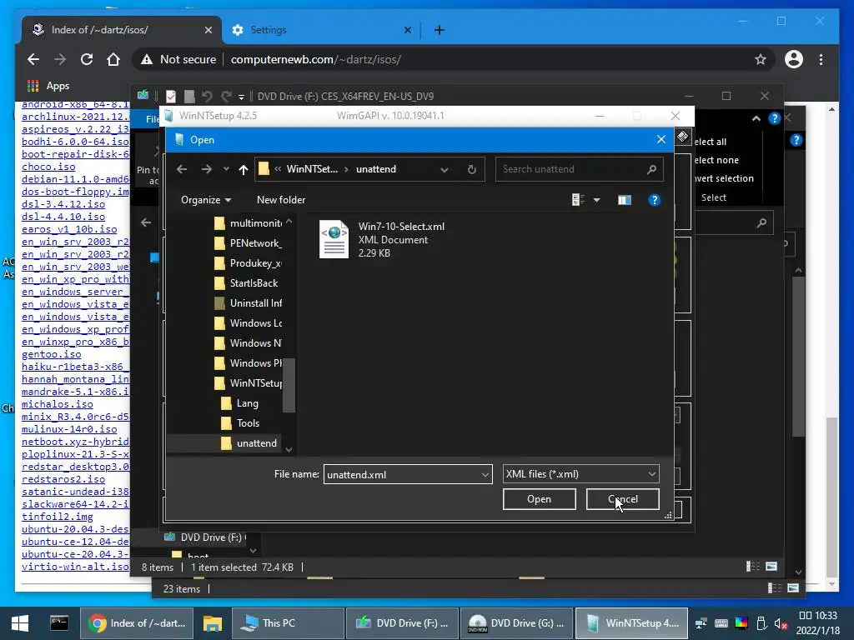854x640 pixels.
Task: Click the Not secure site warning
Action: click(178, 59)
